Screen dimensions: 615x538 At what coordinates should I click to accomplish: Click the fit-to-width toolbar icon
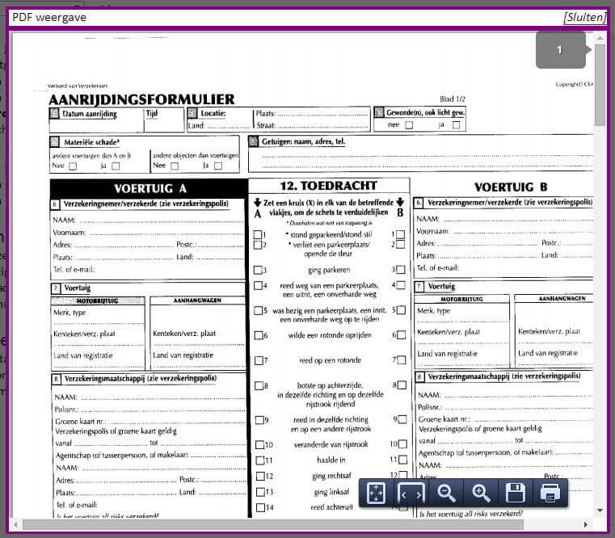click(411, 493)
